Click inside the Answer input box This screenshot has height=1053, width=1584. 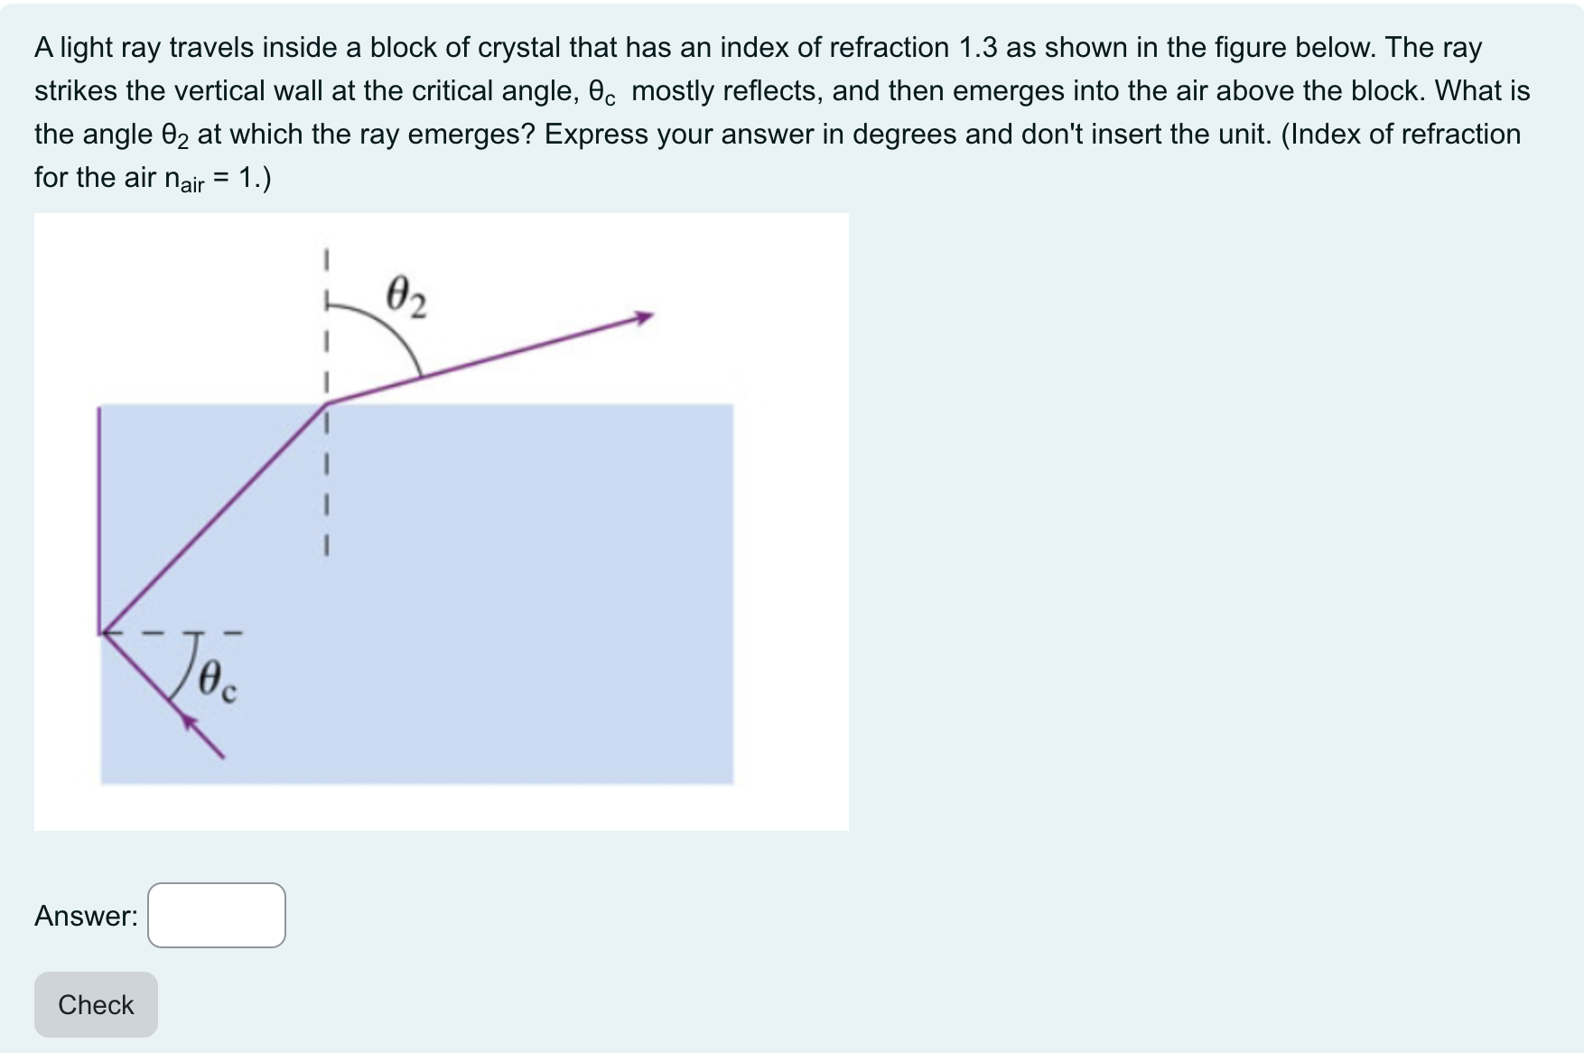217,915
